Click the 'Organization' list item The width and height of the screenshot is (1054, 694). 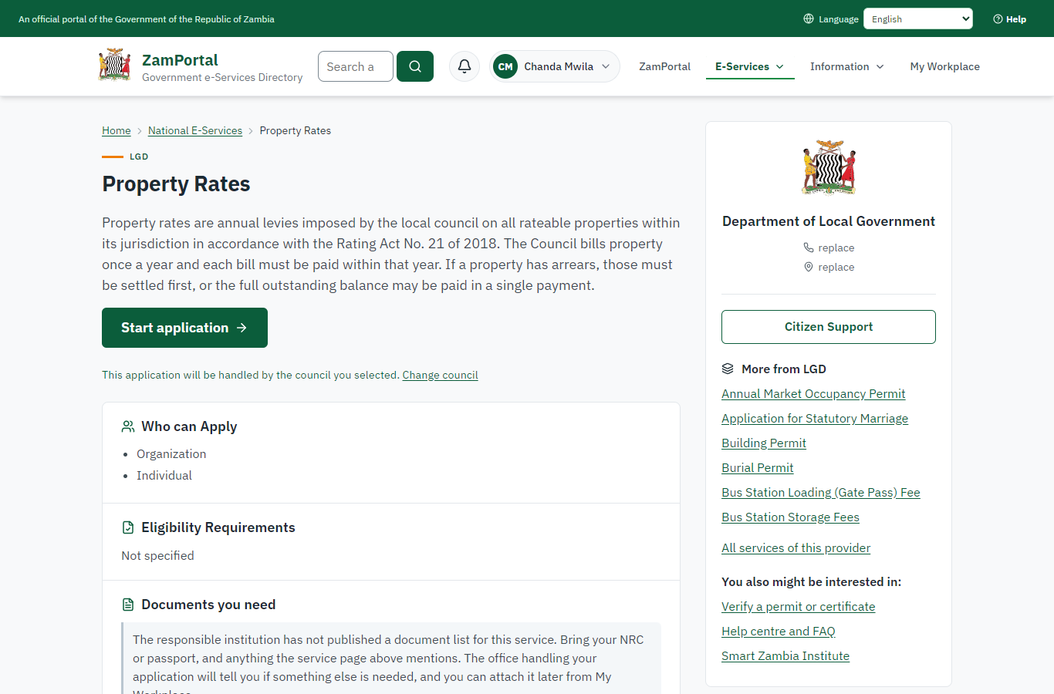[171, 453]
